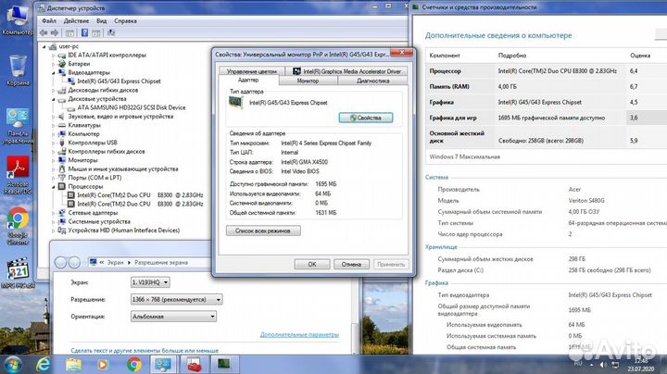The height and width of the screenshot is (374, 667).
Task: Open Chrome from the taskbar
Action: click(x=134, y=365)
